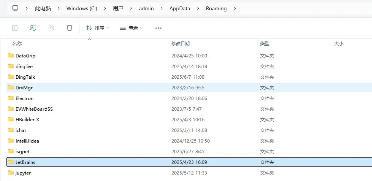The image size is (372, 181).
Task: Click date 2025/4/23 16:09
Action: tap(189, 162)
